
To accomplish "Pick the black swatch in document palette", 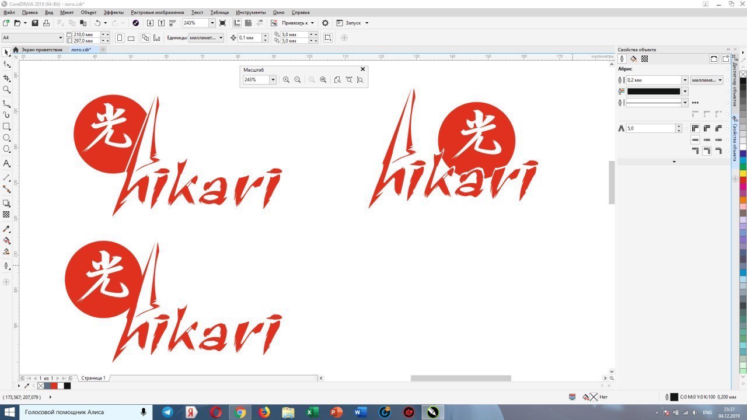I will click(68, 386).
